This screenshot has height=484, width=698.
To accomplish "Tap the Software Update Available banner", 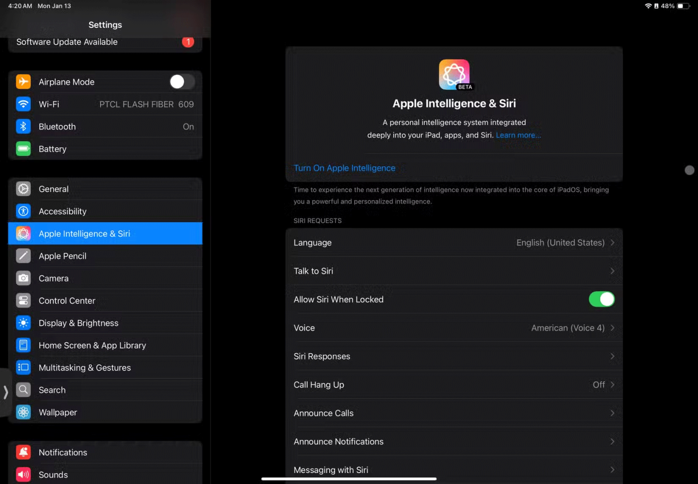I will tap(105, 42).
